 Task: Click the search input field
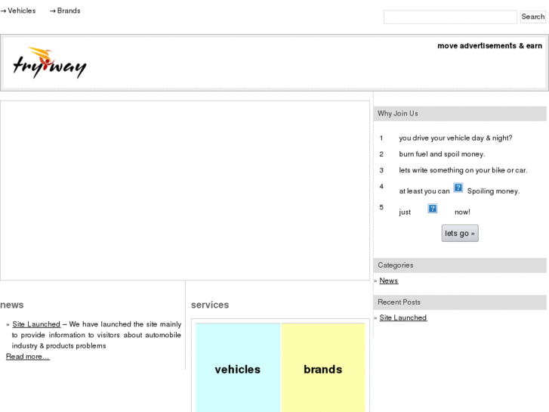coord(450,17)
